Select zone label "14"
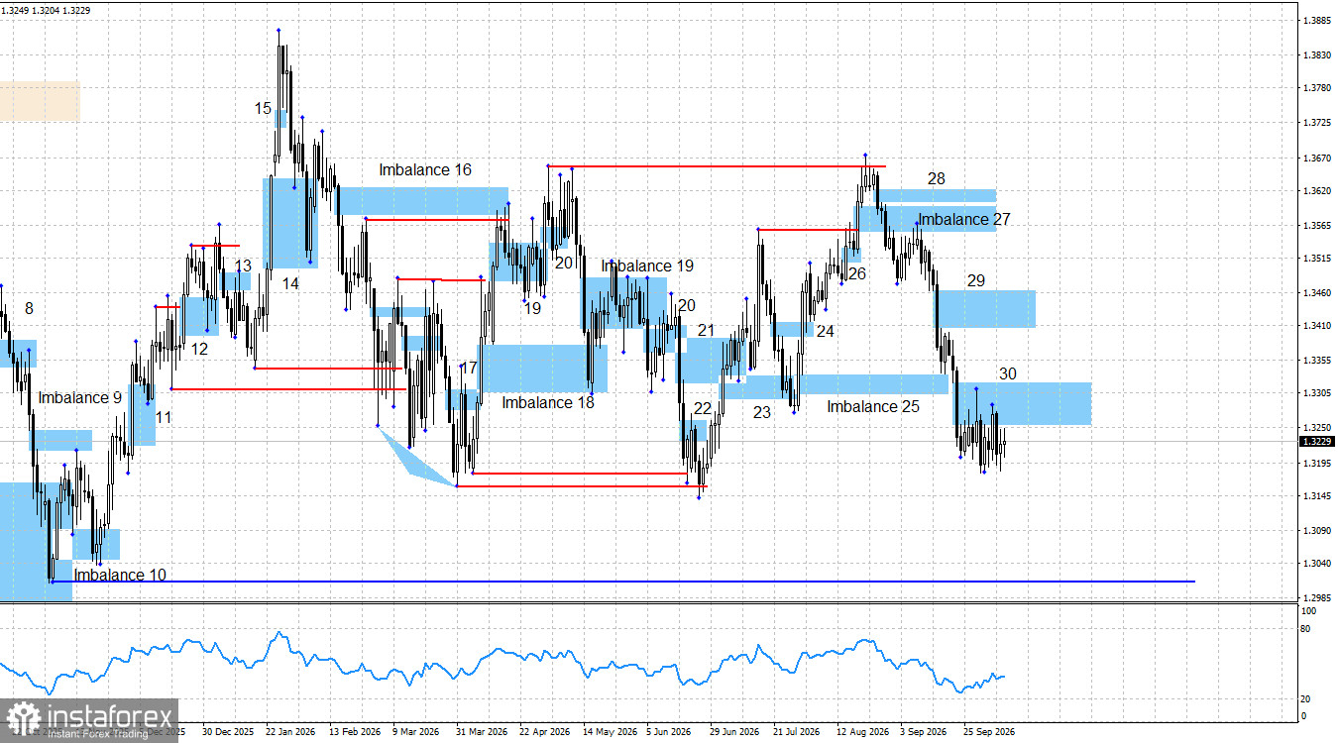Viewport: 1338px width, 743px height. (290, 283)
